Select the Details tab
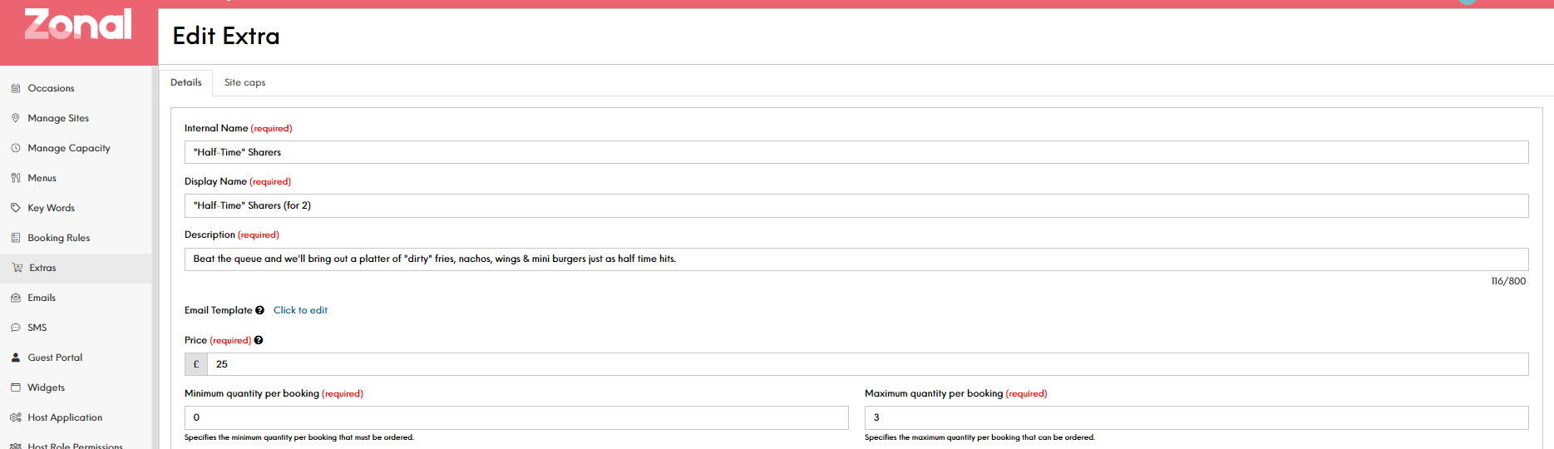 click(186, 82)
